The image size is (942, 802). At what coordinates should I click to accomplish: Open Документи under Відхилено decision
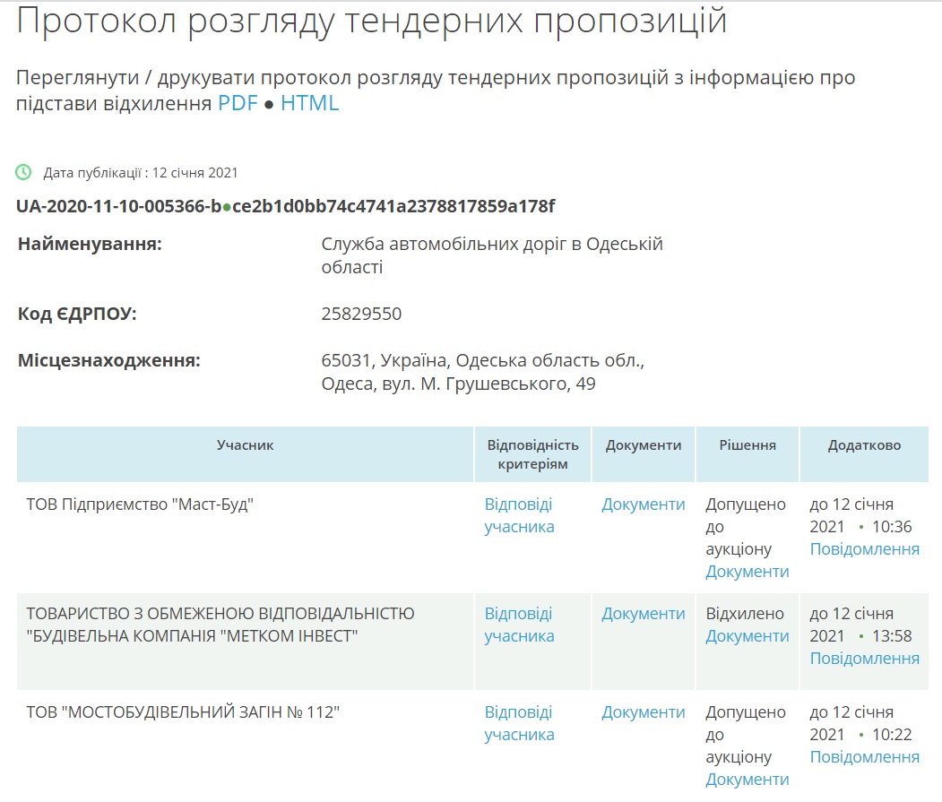[747, 636]
